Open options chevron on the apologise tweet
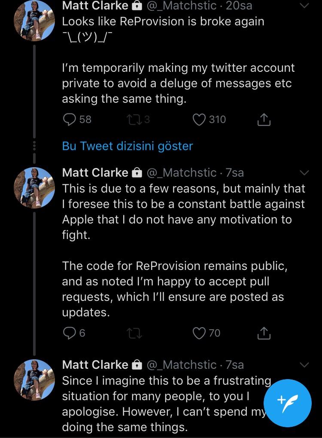 click(304, 365)
